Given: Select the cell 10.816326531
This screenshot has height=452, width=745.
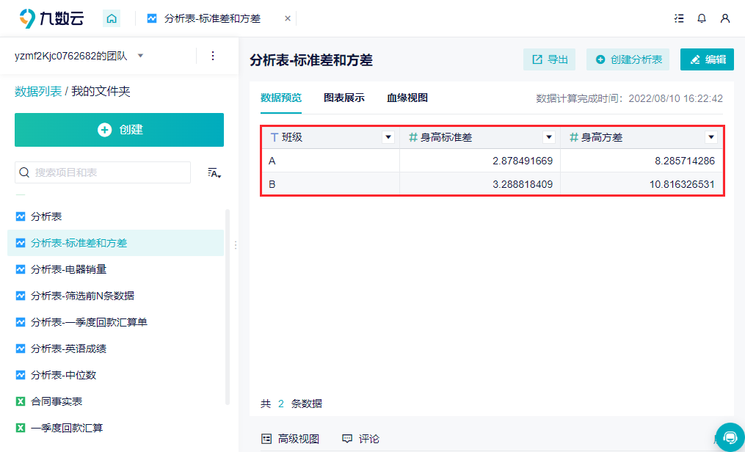Looking at the screenshot, I should tap(642, 183).
